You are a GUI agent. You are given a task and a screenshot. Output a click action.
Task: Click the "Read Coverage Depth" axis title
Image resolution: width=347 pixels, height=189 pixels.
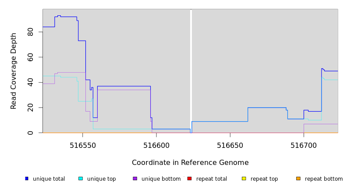(14, 71)
